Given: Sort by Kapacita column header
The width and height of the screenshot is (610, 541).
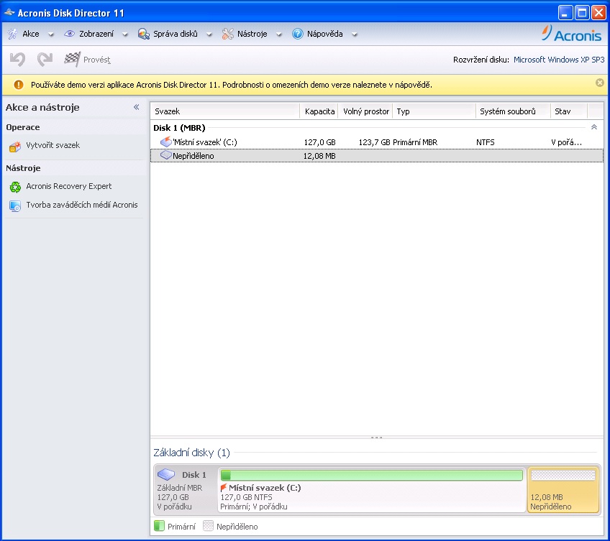Looking at the screenshot, I should (x=319, y=111).
